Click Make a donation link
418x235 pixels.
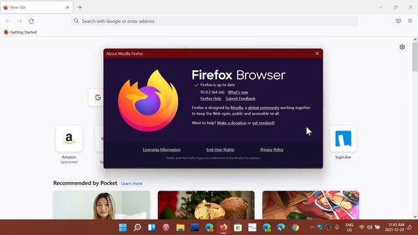[x=232, y=123]
